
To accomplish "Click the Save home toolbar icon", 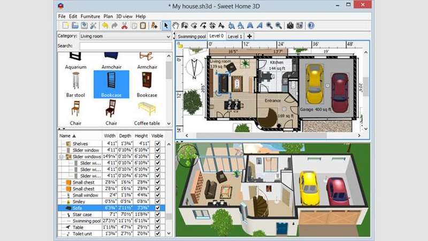I will (85, 26).
